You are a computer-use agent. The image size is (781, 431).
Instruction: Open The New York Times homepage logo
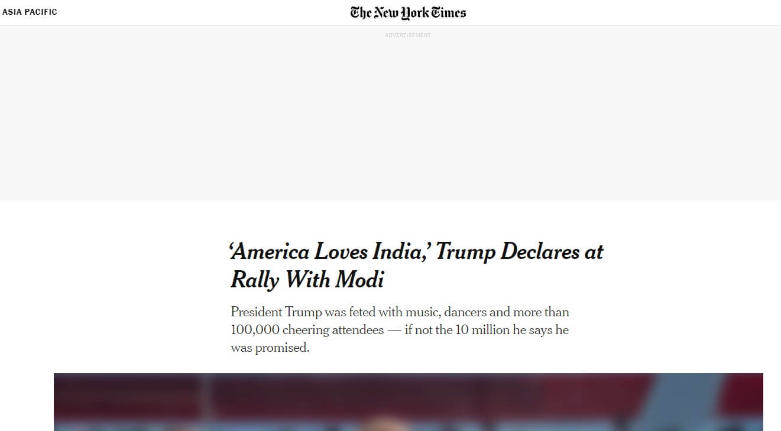pyautogui.click(x=407, y=12)
